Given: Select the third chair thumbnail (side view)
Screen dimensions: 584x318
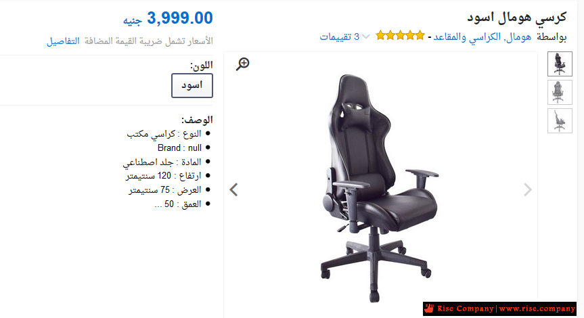Looking at the screenshot, I should point(560,120).
